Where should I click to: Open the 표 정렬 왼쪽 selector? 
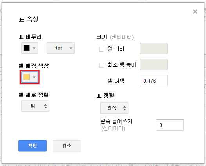pyautogui.click(x=114, y=108)
